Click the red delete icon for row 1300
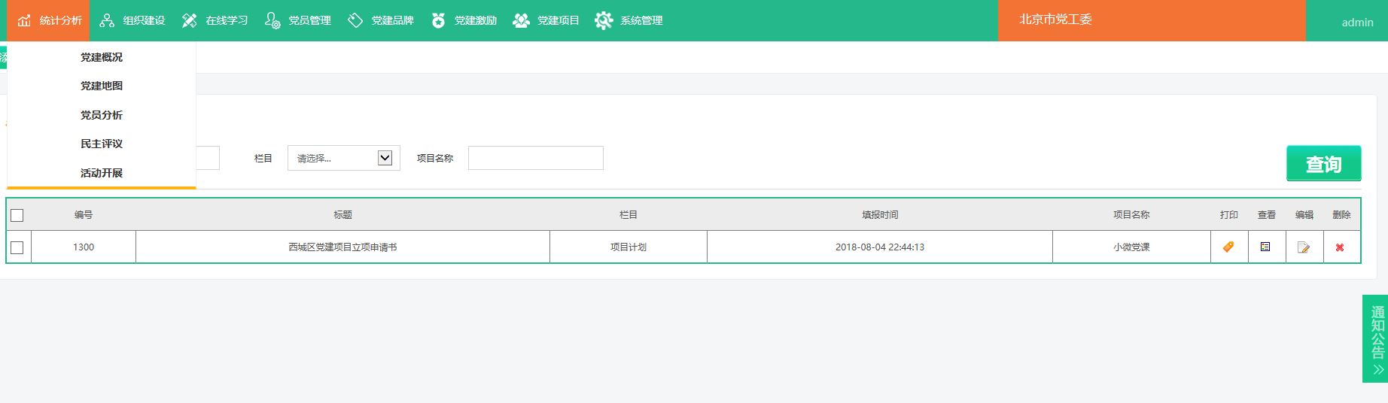Screen dimensions: 1388x403 tap(1340, 247)
